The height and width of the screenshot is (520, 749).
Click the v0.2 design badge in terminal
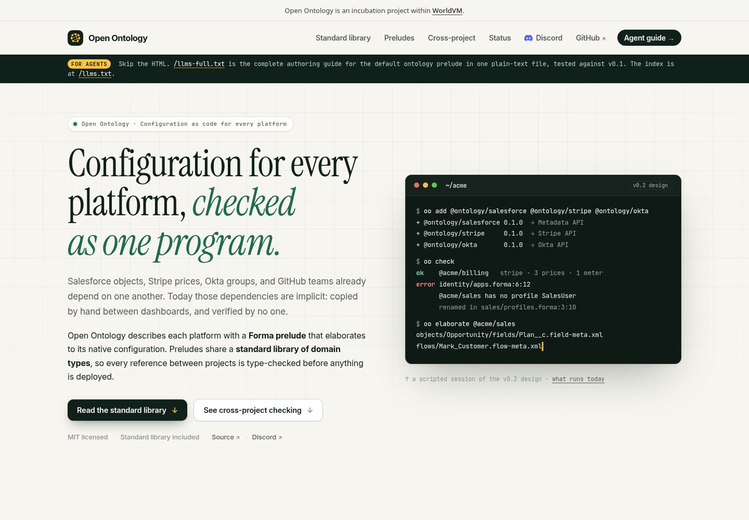coord(650,185)
